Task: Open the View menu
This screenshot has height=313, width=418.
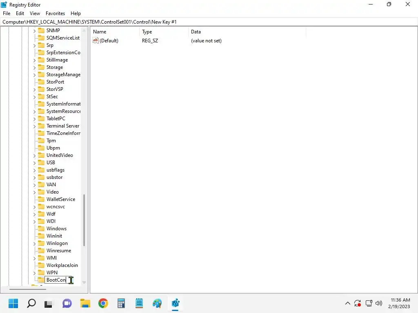Action: (35, 13)
